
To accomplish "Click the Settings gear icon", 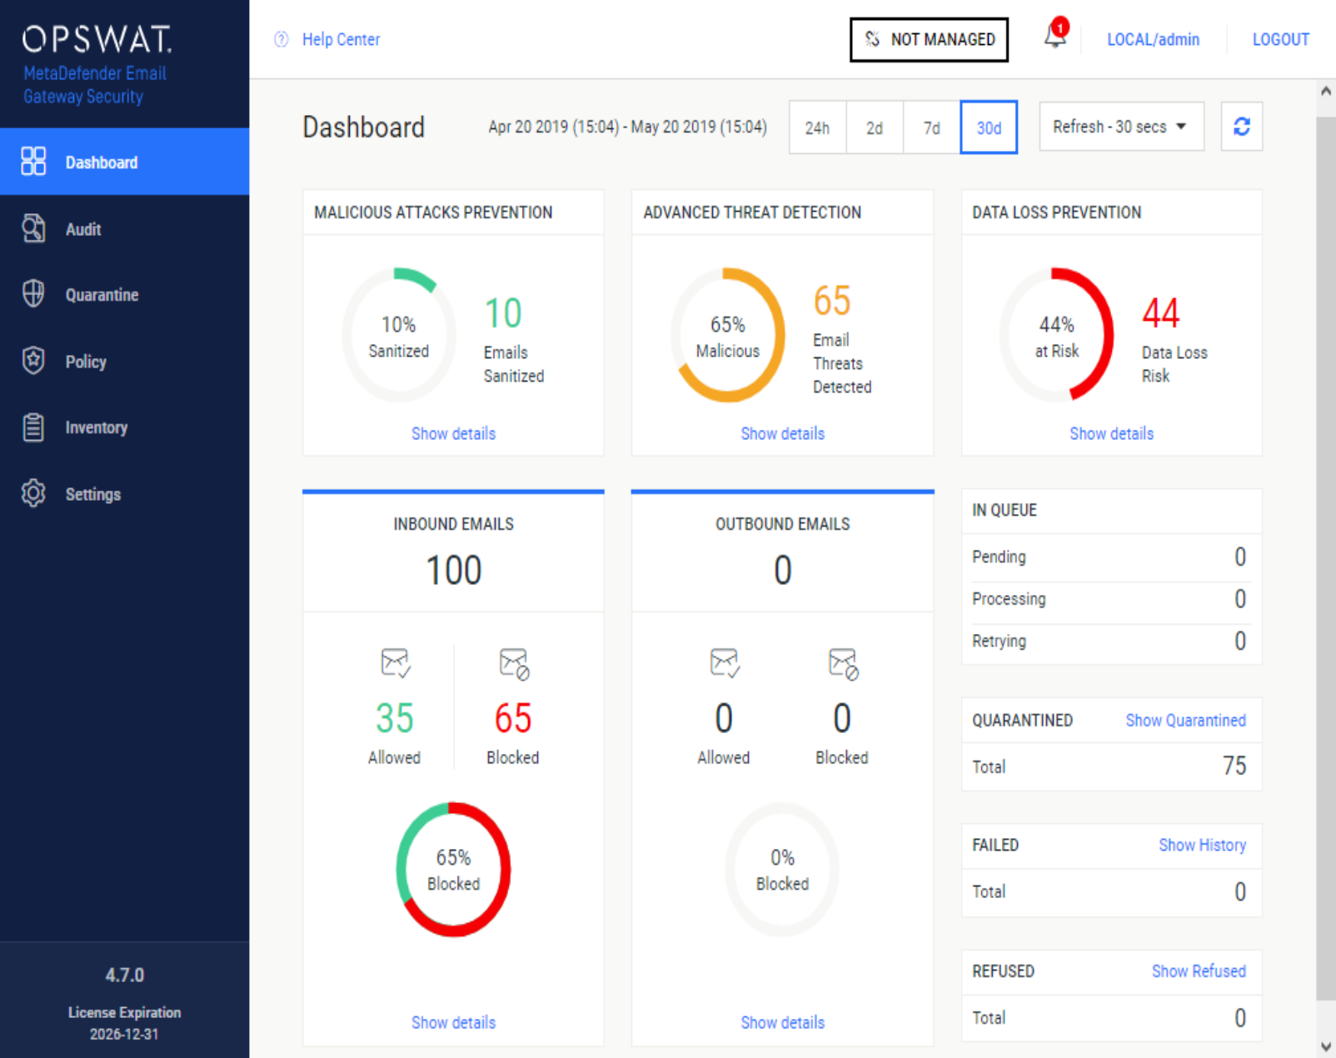I will pos(33,493).
